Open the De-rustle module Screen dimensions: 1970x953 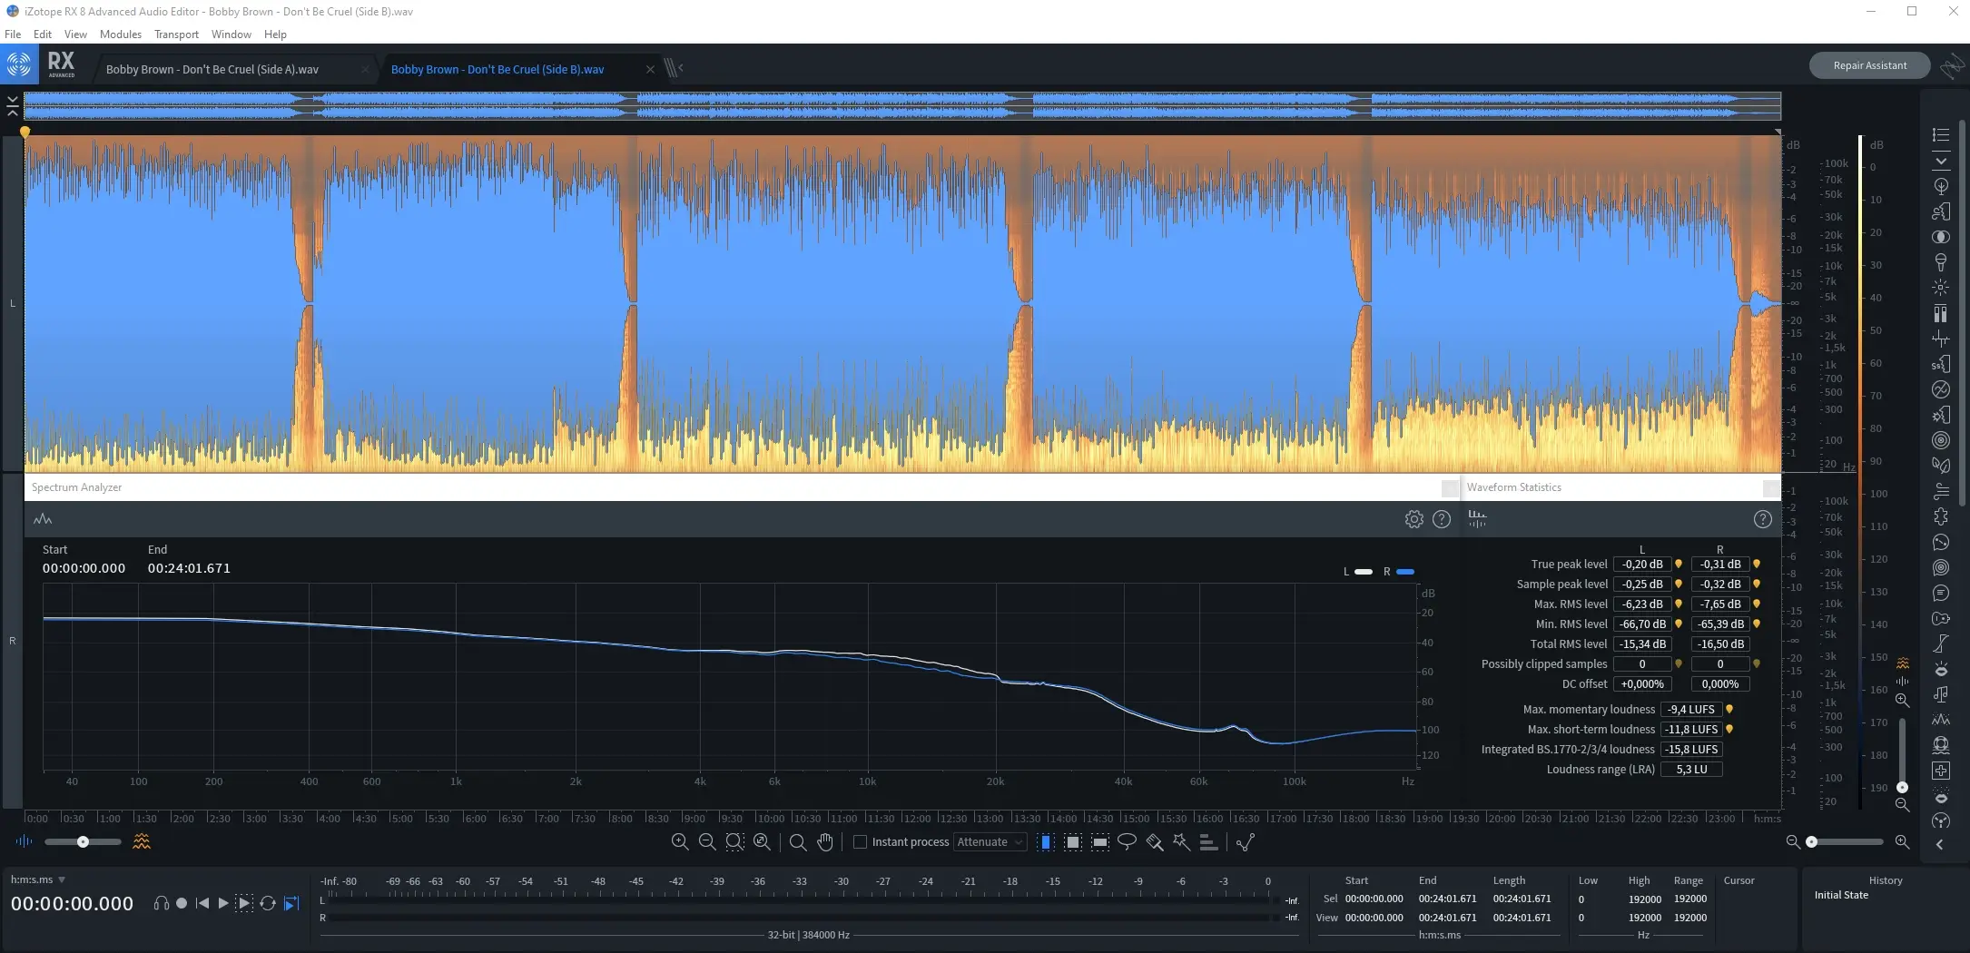tap(1941, 466)
